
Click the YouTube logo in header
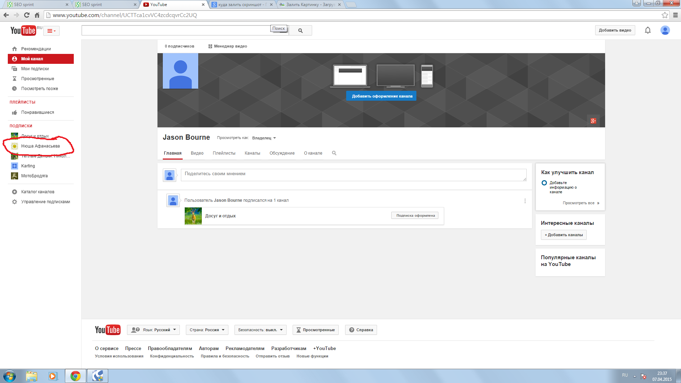[x=23, y=30]
